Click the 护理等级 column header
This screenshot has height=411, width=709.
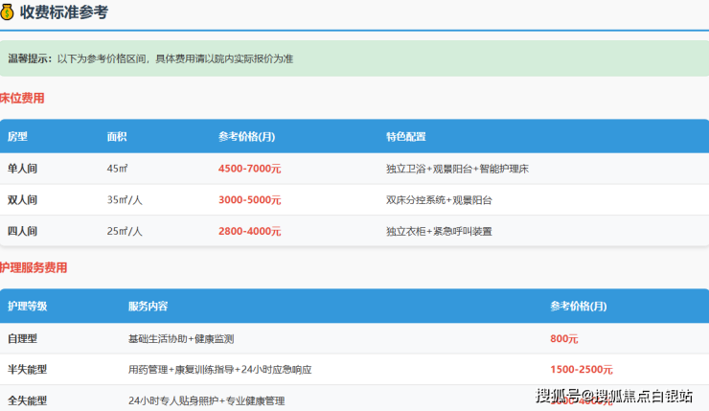[x=27, y=307]
